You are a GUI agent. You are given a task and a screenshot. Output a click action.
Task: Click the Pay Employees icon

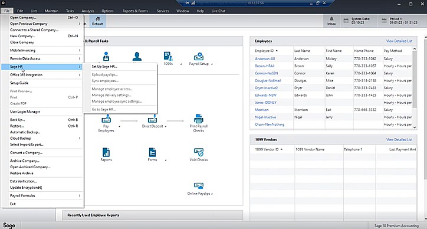coord(106,119)
